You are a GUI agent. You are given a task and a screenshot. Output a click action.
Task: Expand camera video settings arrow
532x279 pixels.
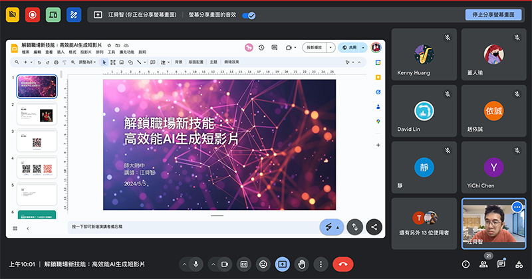213,264
